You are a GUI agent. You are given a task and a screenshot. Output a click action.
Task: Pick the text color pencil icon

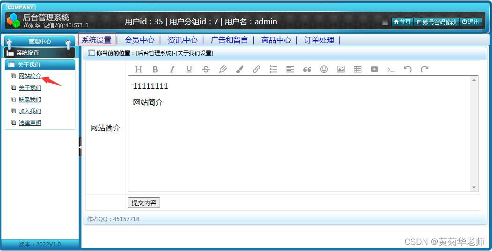click(x=223, y=69)
